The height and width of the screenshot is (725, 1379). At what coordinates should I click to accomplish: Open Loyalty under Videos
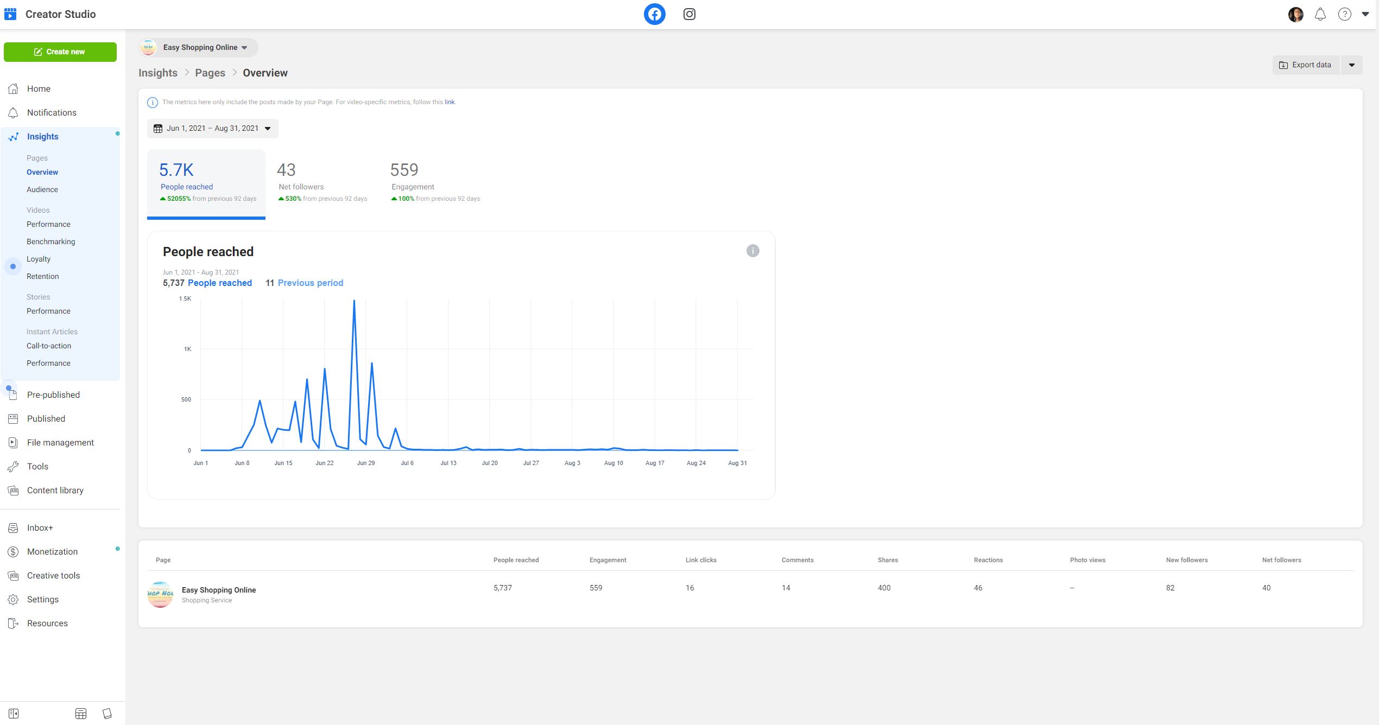click(x=39, y=259)
